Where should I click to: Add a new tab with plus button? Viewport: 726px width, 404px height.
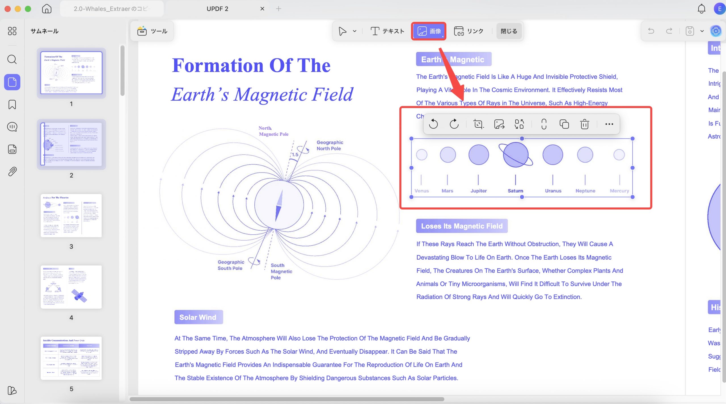click(278, 9)
